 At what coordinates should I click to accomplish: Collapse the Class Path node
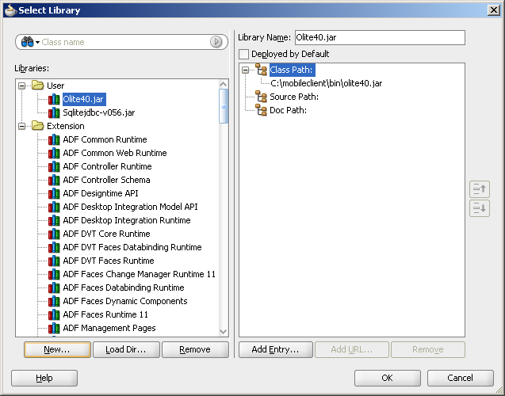point(246,70)
